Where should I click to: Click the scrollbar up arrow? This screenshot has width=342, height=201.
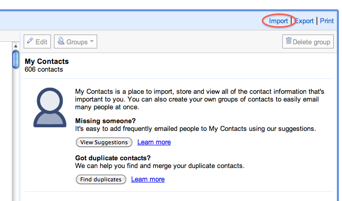click(x=15, y=46)
